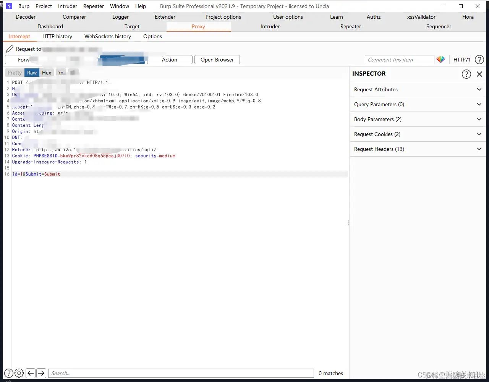Click the search help icon at bottom left
This screenshot has height=382, width=489.
coord(8,373)
